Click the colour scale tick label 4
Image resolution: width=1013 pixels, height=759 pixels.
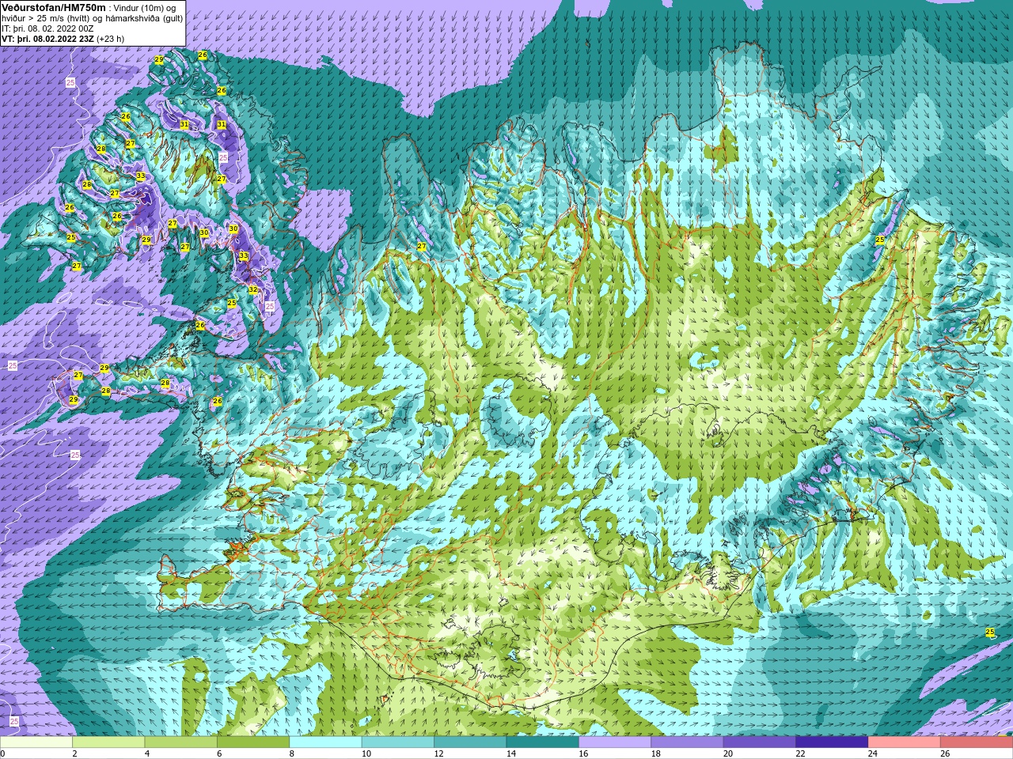tap(147, 753)
